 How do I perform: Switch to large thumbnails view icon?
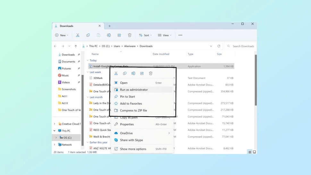(x=255, y=152)
